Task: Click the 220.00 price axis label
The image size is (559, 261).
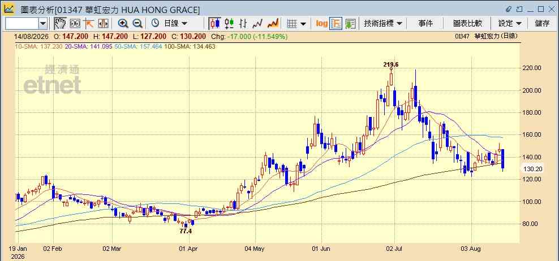Action: [x=532, y=68]
